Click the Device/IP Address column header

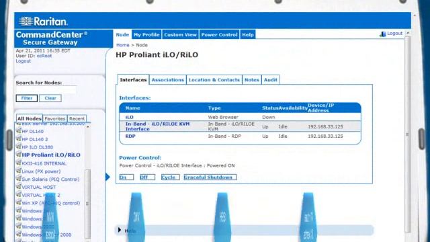(x=321, y=108)
